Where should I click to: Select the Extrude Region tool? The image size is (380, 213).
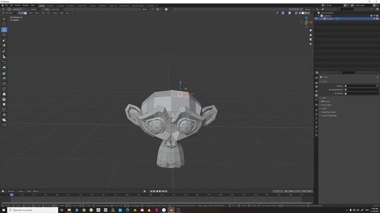4,68
